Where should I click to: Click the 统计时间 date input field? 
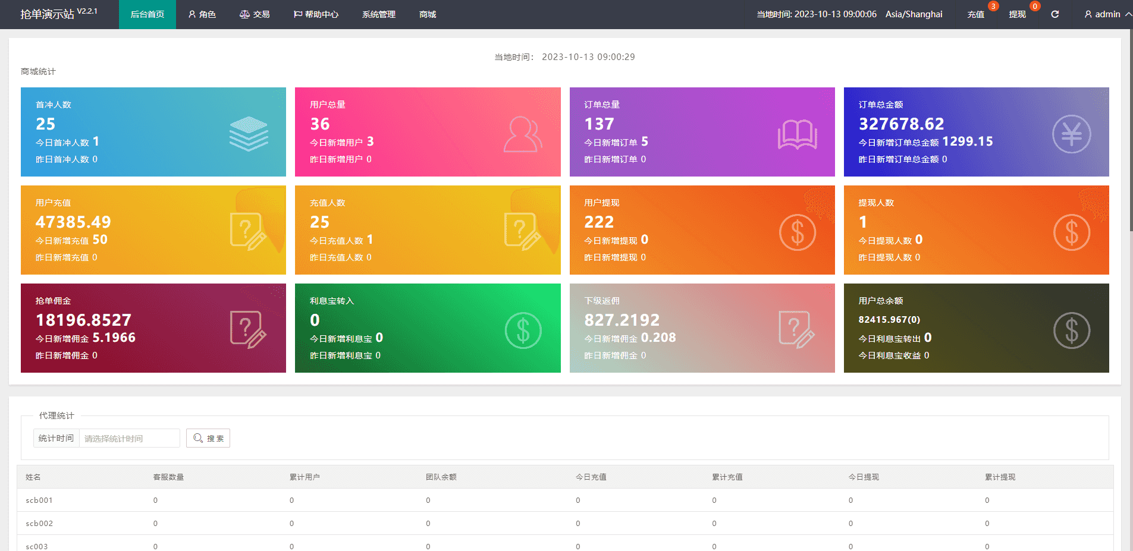pos(129,438)
